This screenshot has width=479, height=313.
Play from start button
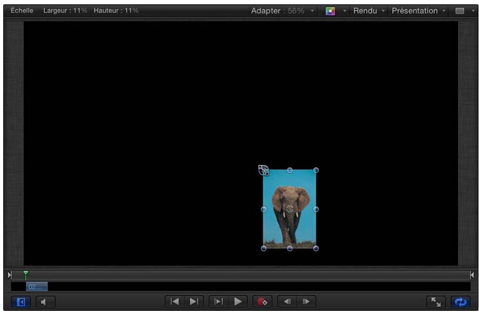(218, 302)
